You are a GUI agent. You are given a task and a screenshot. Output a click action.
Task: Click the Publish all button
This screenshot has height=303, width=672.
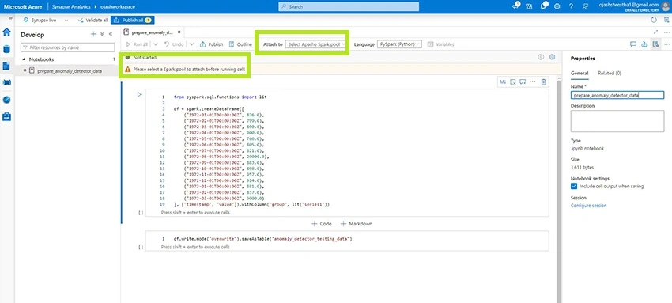click(133, 20)
